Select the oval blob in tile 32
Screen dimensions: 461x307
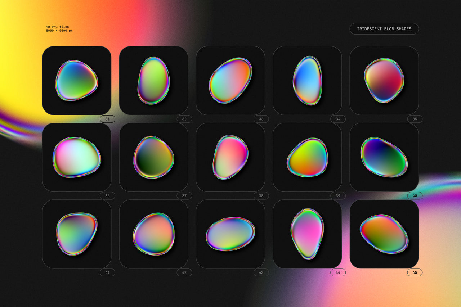tap(154, 80)
